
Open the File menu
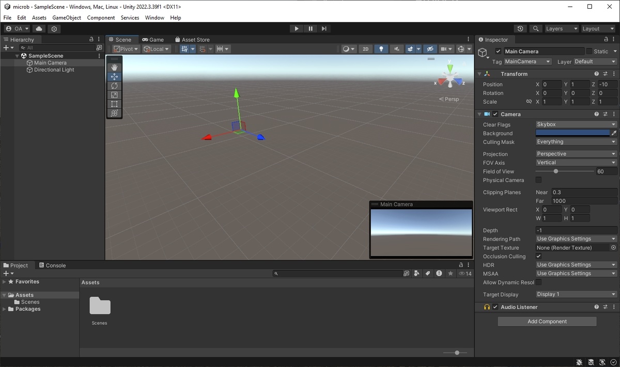click(x=7, y=18)
